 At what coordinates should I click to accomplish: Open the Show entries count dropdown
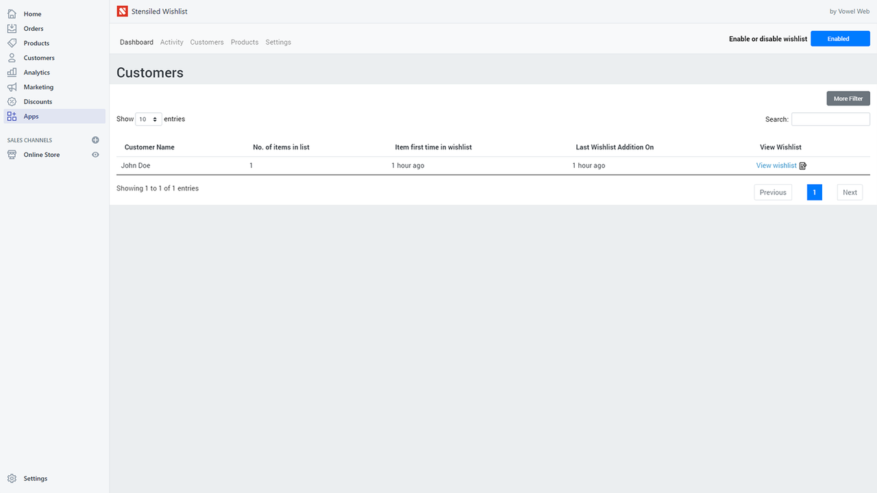click(149, 119)
